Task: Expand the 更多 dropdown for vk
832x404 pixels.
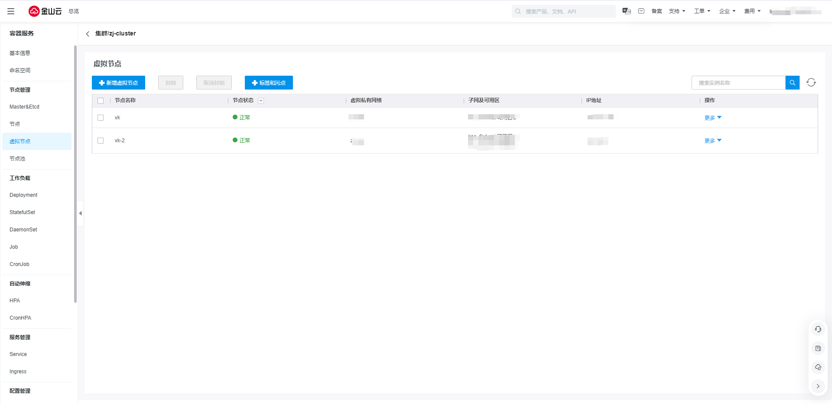Action: [x=713, y=118]
